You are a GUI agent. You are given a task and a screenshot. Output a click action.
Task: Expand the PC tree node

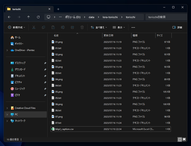[7, 115]
